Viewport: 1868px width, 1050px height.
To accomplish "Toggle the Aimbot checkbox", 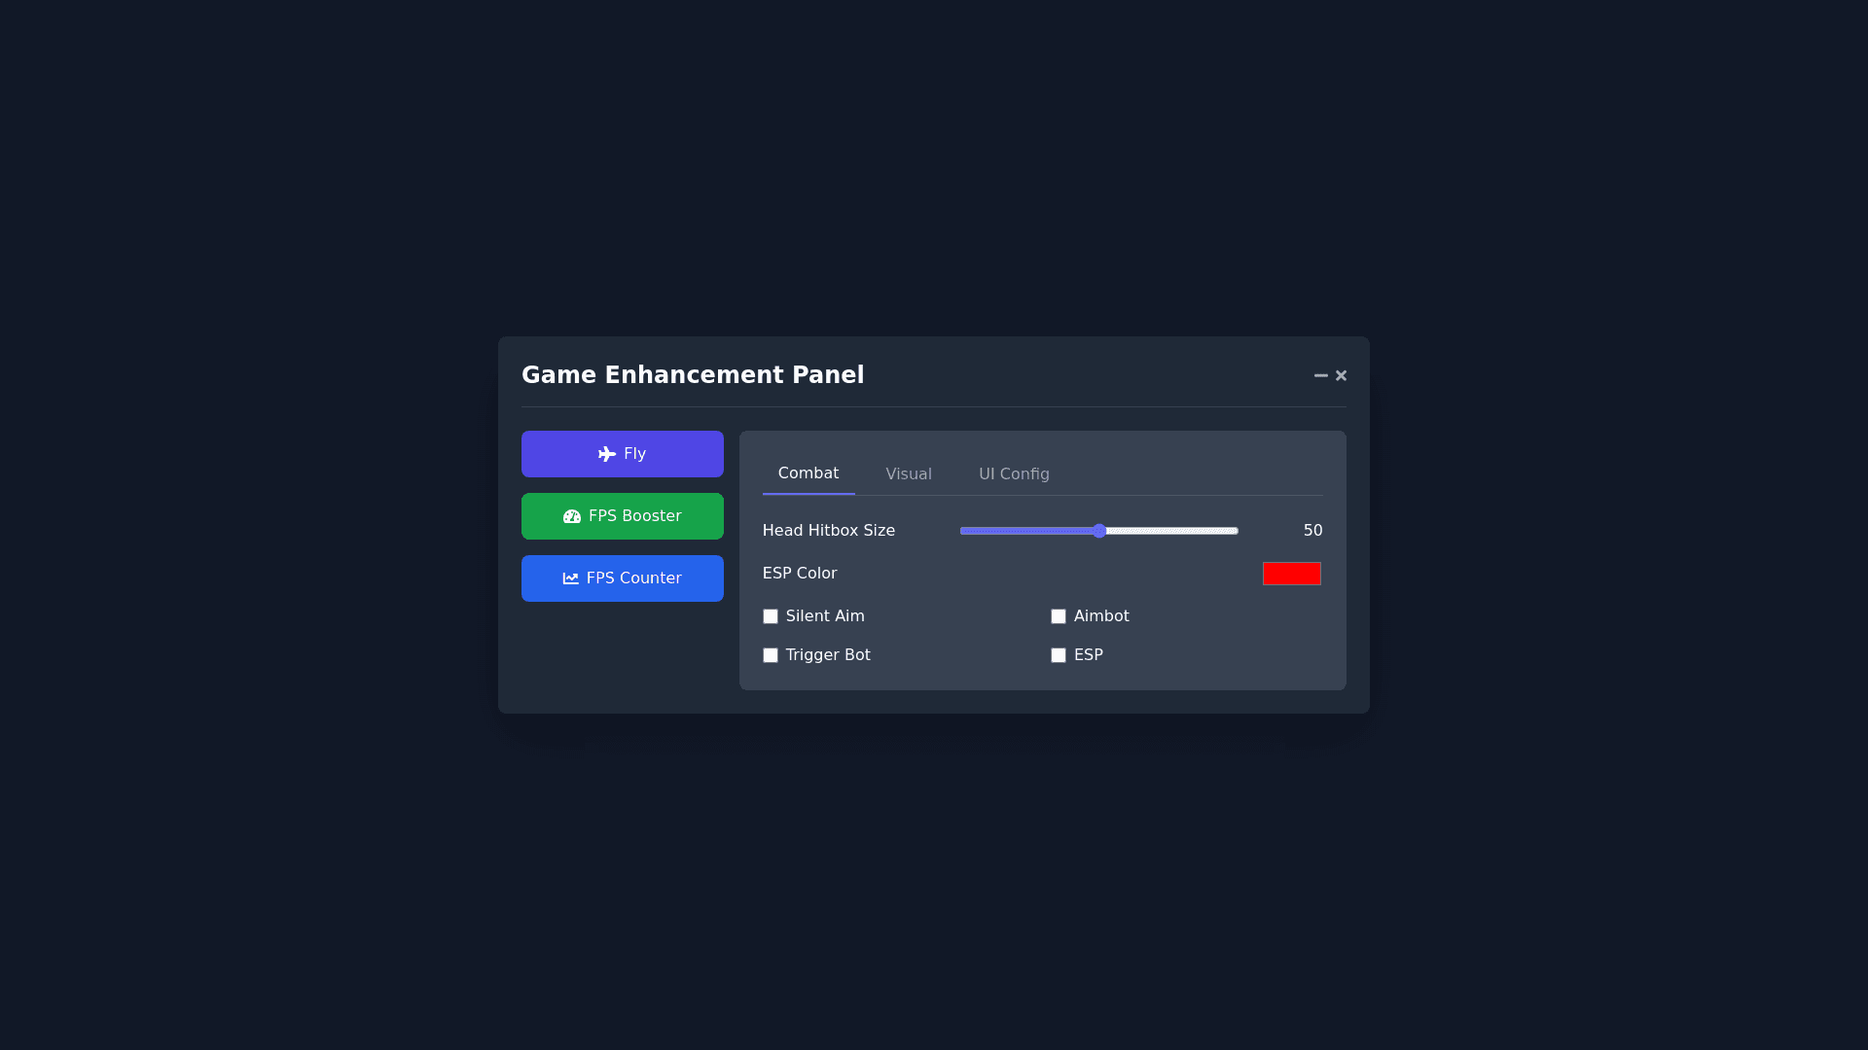I will click(1059, 616).
